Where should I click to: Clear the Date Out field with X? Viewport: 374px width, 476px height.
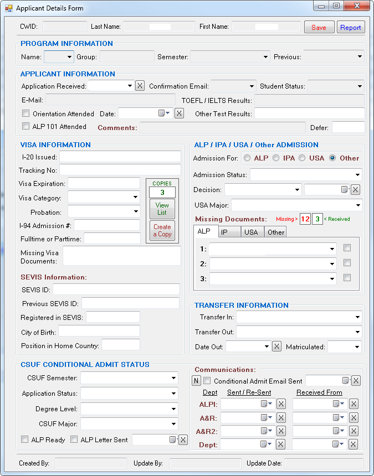tap(276, 346)
